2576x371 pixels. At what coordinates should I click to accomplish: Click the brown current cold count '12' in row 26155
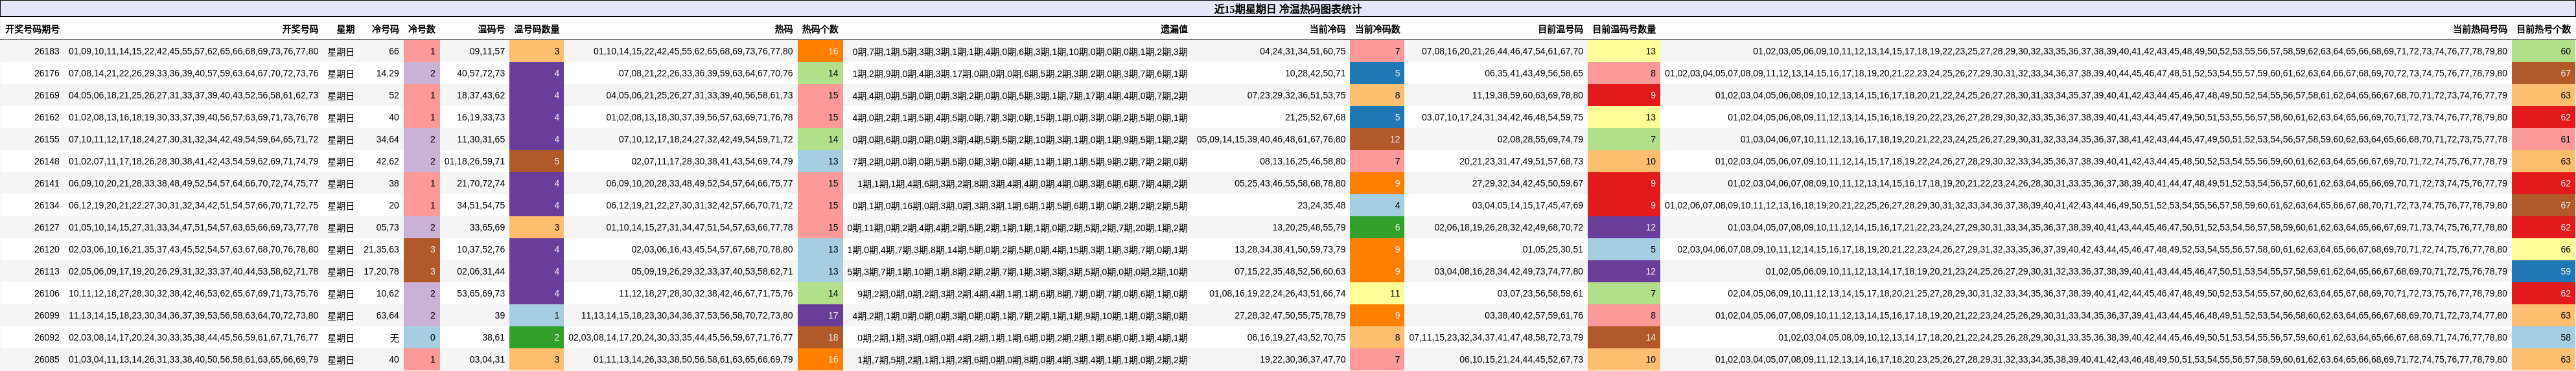pyautogui.click(x=1377, y=139)
